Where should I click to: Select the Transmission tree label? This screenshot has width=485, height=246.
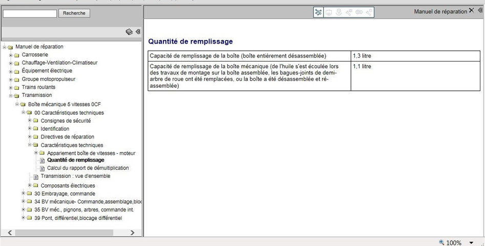[x=37, y=95]
